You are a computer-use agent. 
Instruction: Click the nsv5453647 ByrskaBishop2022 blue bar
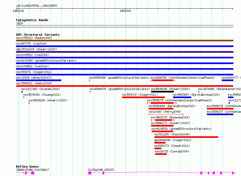point(182,97)
